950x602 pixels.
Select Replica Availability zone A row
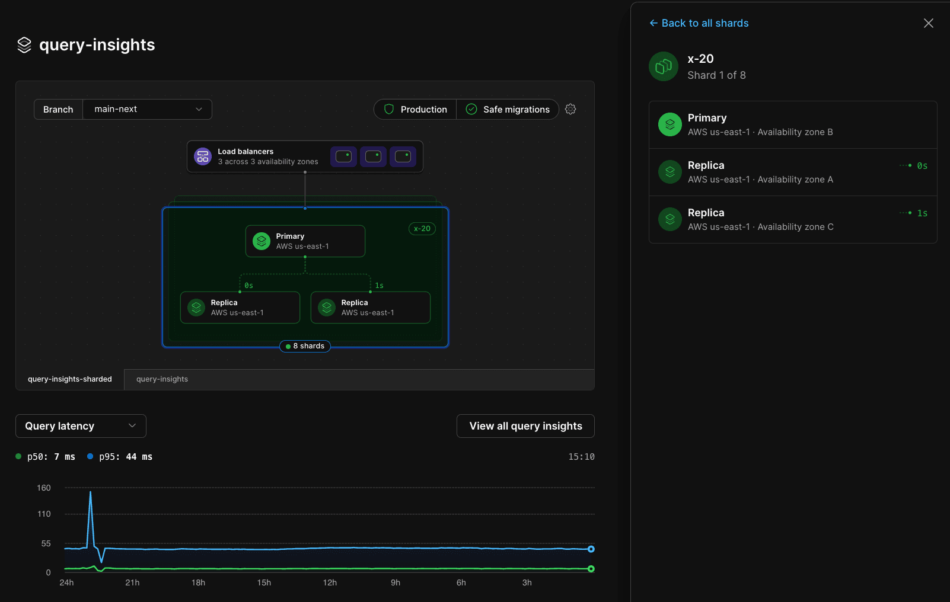click(793, 172)
